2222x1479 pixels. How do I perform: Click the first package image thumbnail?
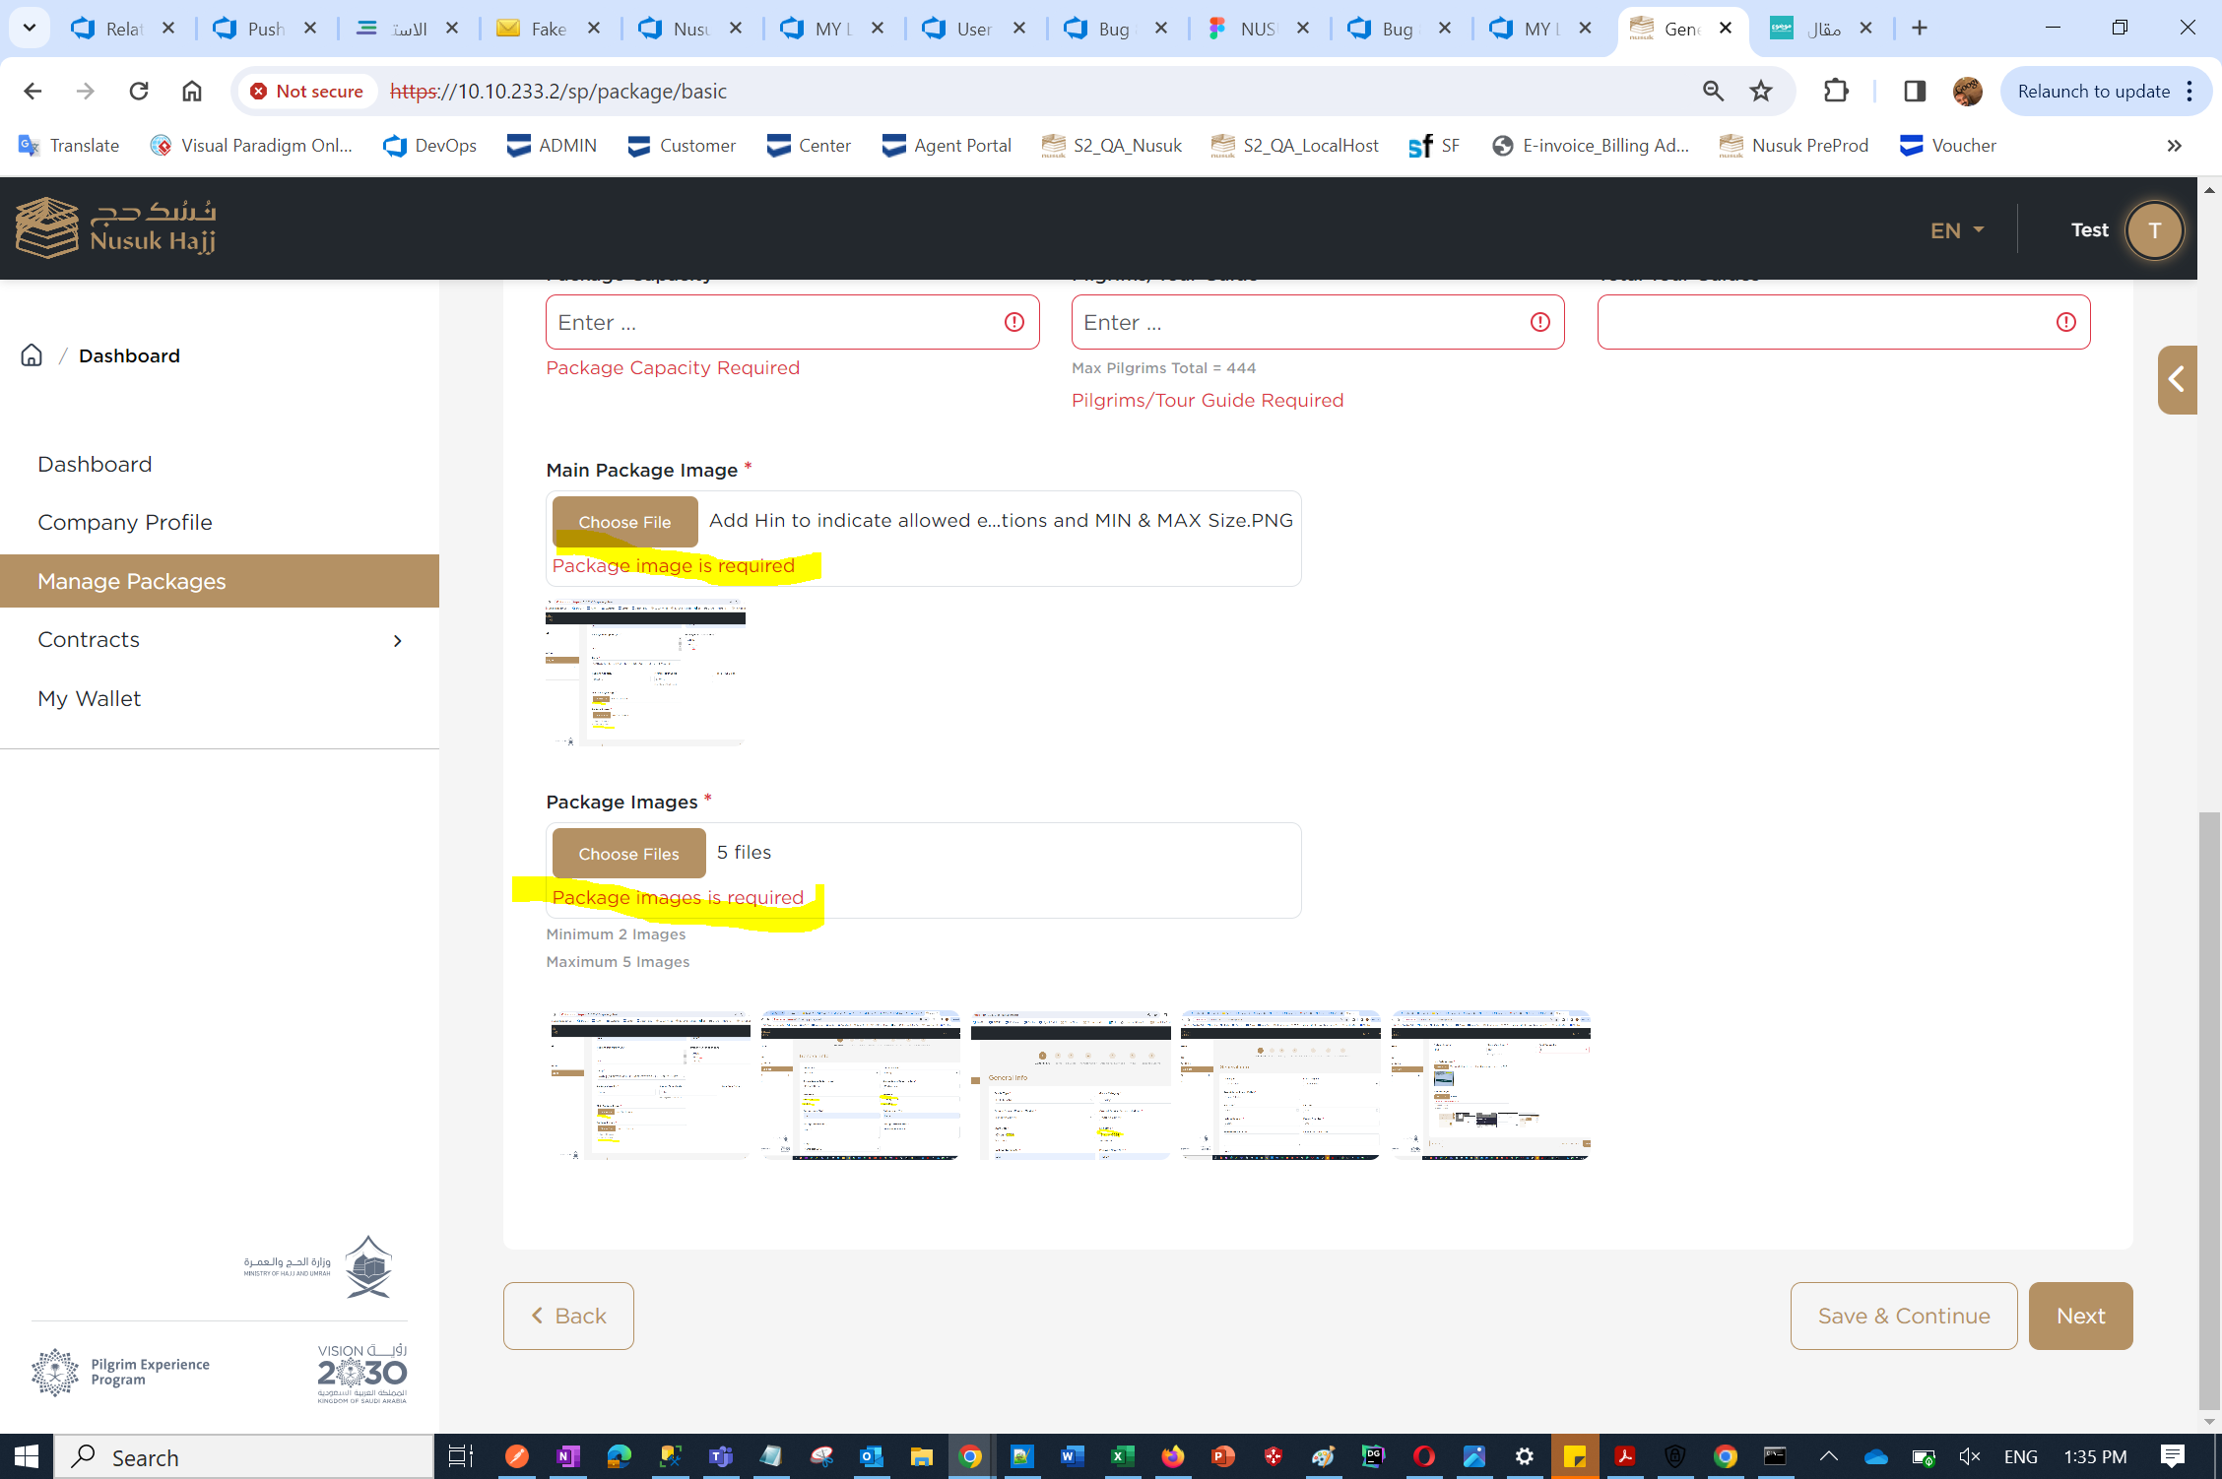650,1085
